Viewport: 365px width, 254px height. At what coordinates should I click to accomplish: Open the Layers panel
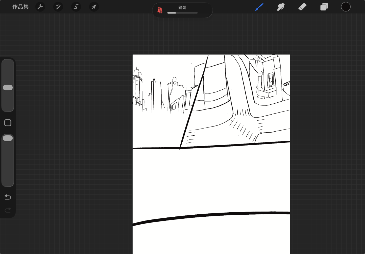(x=324, y=7)
